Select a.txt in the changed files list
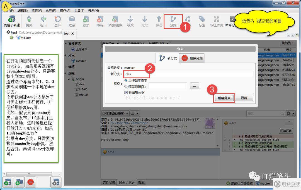 pos(160,152)
